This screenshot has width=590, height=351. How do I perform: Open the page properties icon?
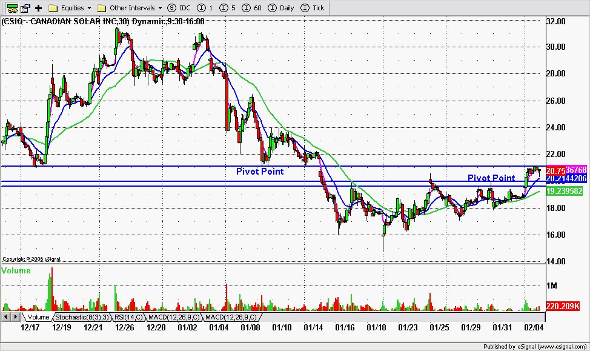(x=25, y=8)
